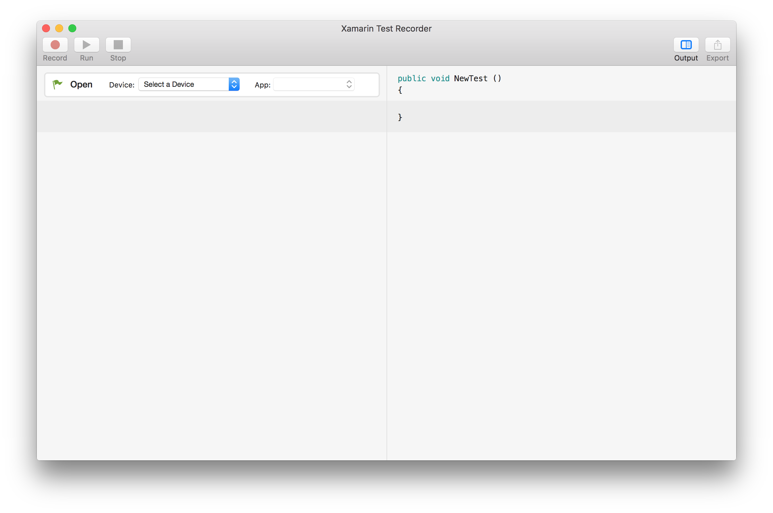
Task: Click the Output view toggle icon
Action: coord(685,45)
